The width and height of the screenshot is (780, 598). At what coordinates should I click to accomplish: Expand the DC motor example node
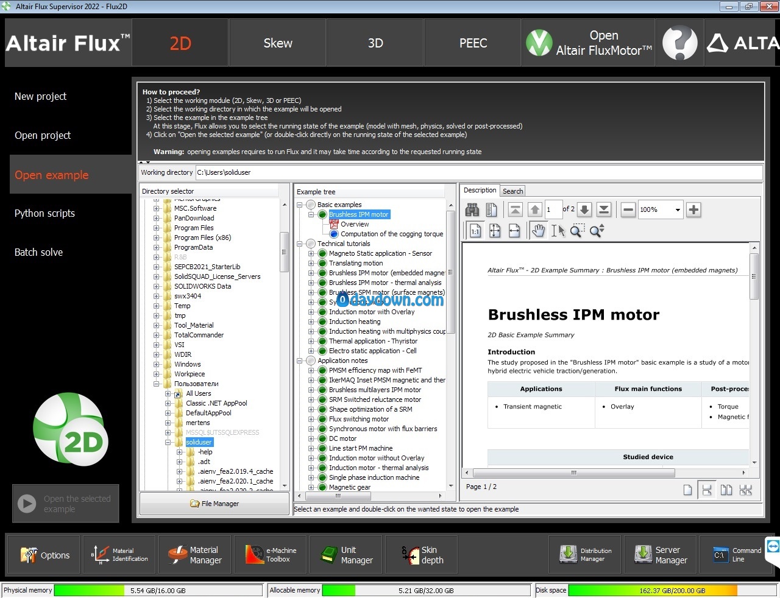311,438
